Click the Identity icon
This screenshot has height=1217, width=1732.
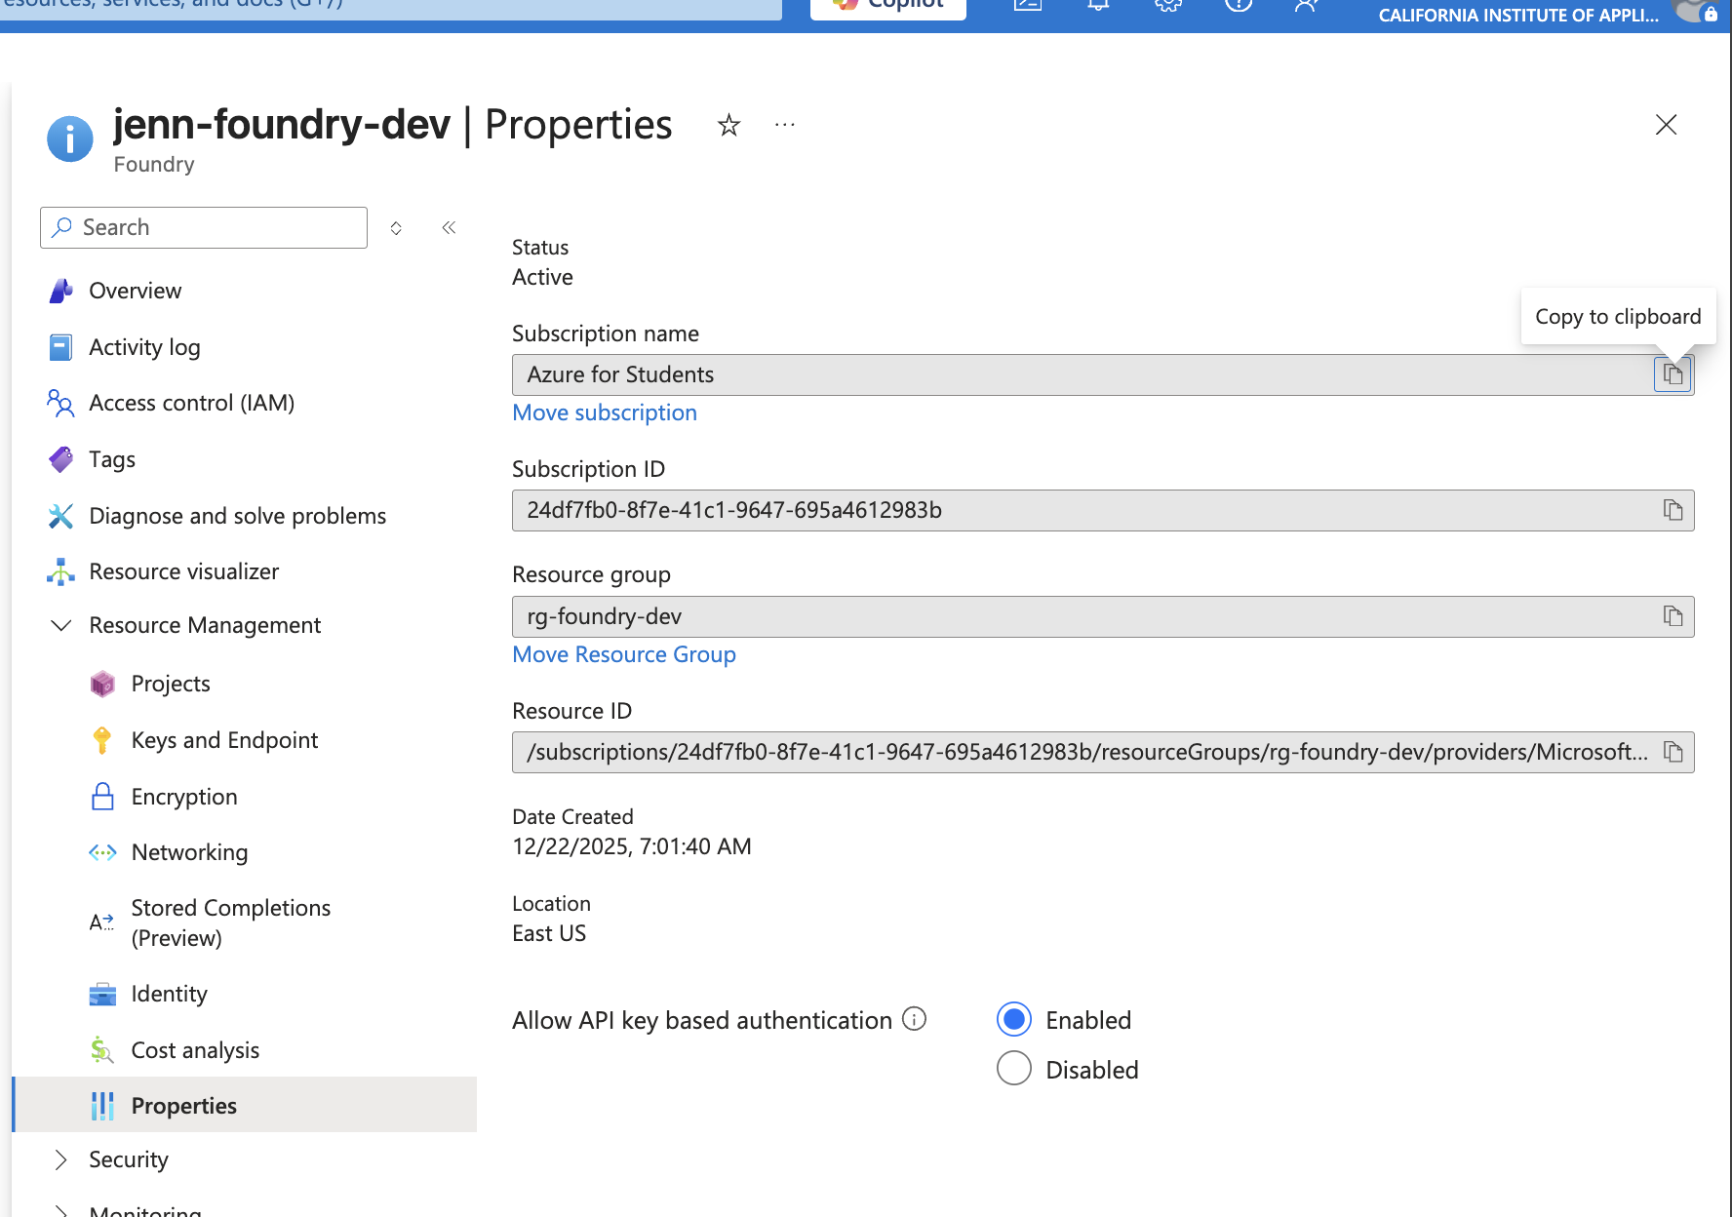[102, 994]
